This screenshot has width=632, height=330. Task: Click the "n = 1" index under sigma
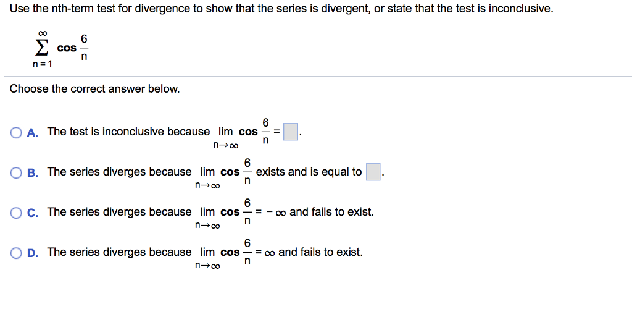pos(43,64)
